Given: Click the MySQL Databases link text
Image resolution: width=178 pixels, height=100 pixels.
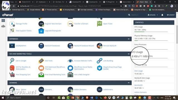Looking at the screenshot, I should click(53, 46).
